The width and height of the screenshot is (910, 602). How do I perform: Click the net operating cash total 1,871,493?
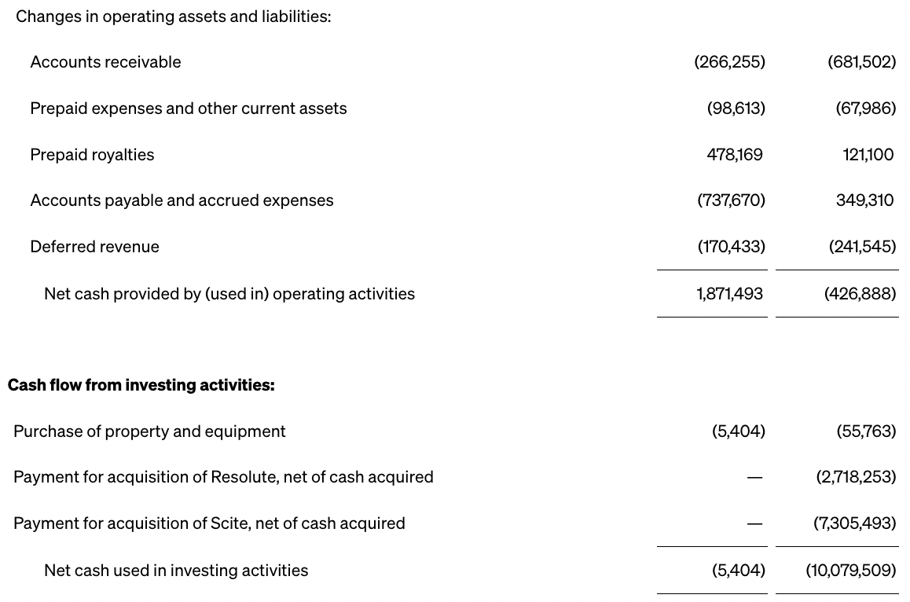(729, 294)
